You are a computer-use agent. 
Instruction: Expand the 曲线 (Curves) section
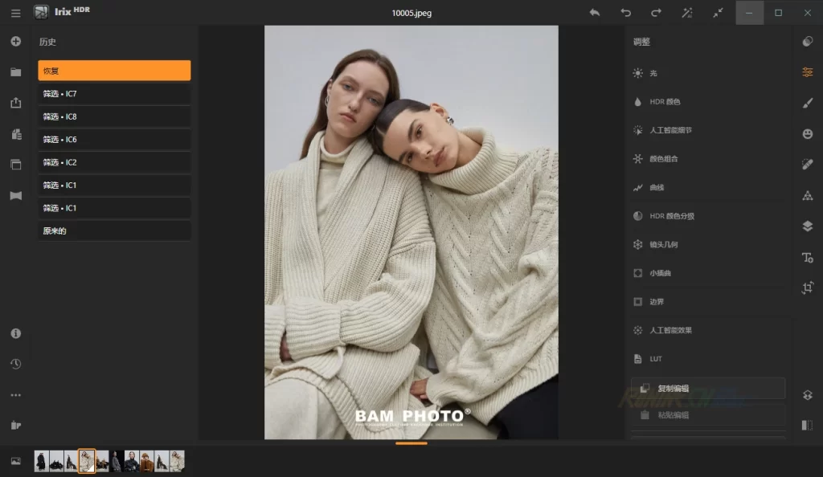[x=707, y=187]
